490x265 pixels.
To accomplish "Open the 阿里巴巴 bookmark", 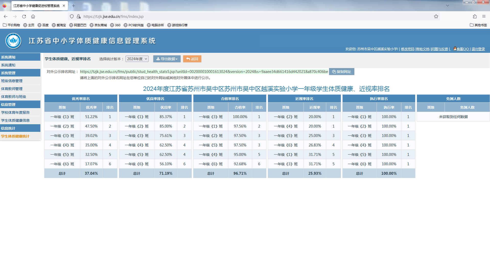I will [78, 25].
